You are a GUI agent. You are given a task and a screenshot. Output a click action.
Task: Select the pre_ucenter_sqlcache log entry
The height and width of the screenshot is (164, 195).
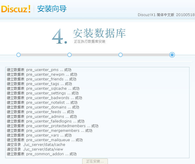click(43, 89)
